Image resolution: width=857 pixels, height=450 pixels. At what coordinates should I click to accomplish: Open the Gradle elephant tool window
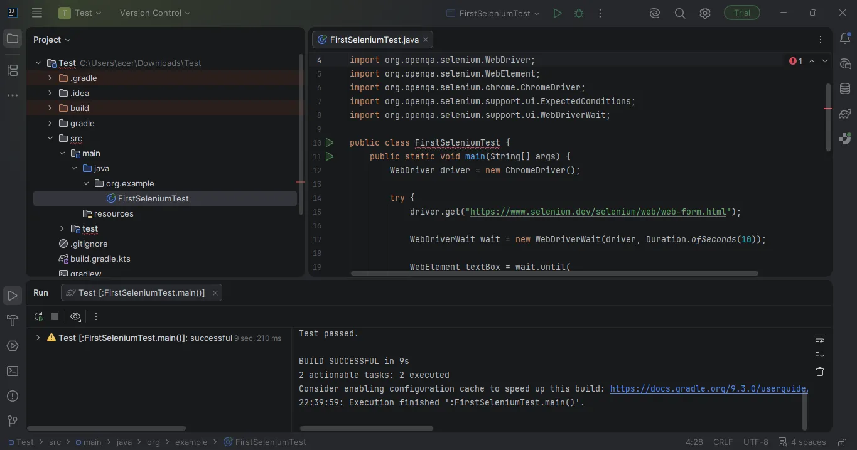pos(845,114)
